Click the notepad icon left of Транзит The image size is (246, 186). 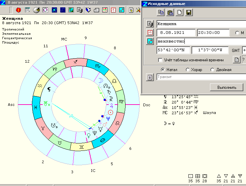tap(150, 77)
